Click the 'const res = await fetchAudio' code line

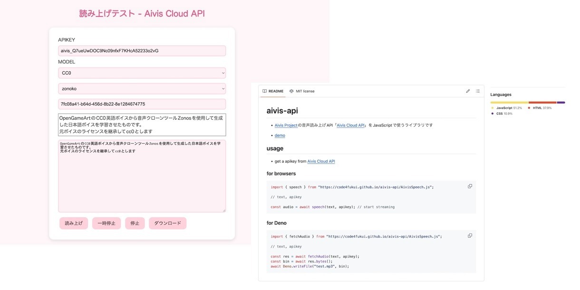[315, 257]
